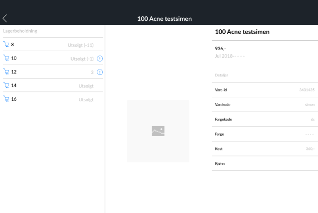This screenshot has height=213, width=318.
Task: Add size 16 to cart
Action: pyautogui.click(x=6, y=99)
